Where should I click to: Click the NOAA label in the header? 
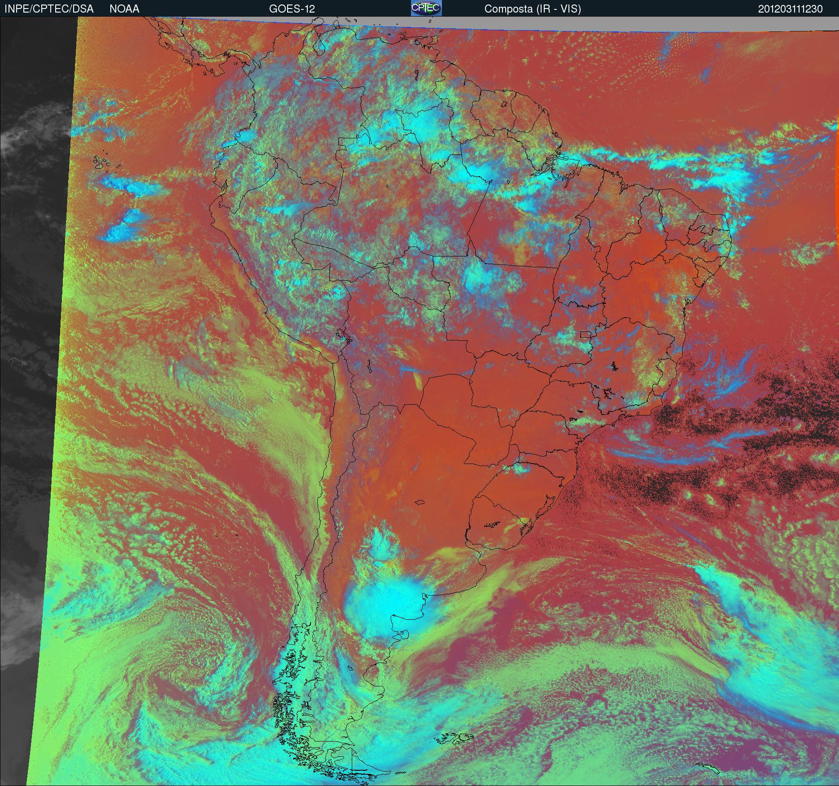(124, 9)
